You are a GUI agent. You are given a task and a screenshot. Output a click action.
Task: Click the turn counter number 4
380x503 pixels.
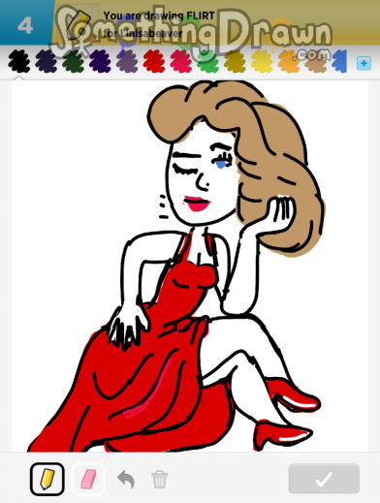[25, 25]
